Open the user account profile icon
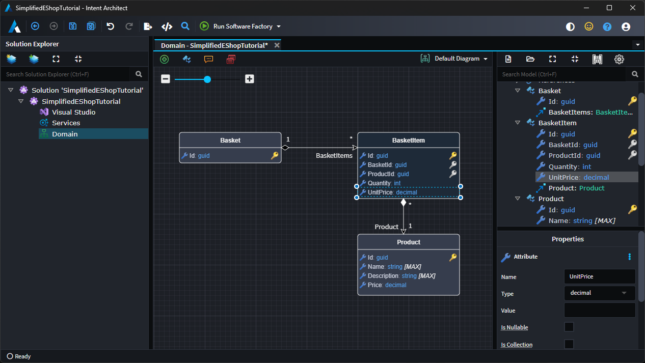645x363 pixels. (x=626, y=26)
